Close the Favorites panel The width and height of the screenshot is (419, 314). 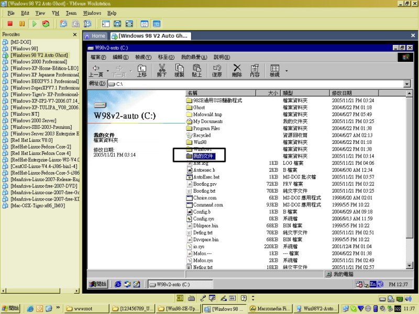coord(75,35)
